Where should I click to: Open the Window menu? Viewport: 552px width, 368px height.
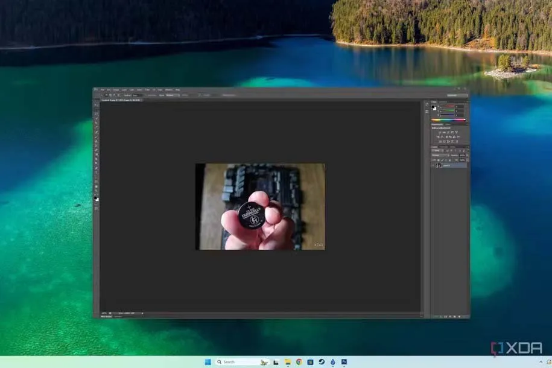pyautogui.click(x=168, y=90)
